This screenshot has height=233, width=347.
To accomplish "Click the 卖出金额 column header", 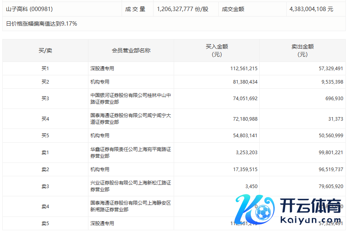I will (x=302, y=50).
